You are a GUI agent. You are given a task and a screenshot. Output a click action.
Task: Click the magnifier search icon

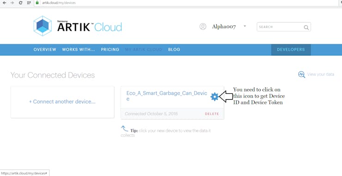pyautogui.click(x=306, y=27)
